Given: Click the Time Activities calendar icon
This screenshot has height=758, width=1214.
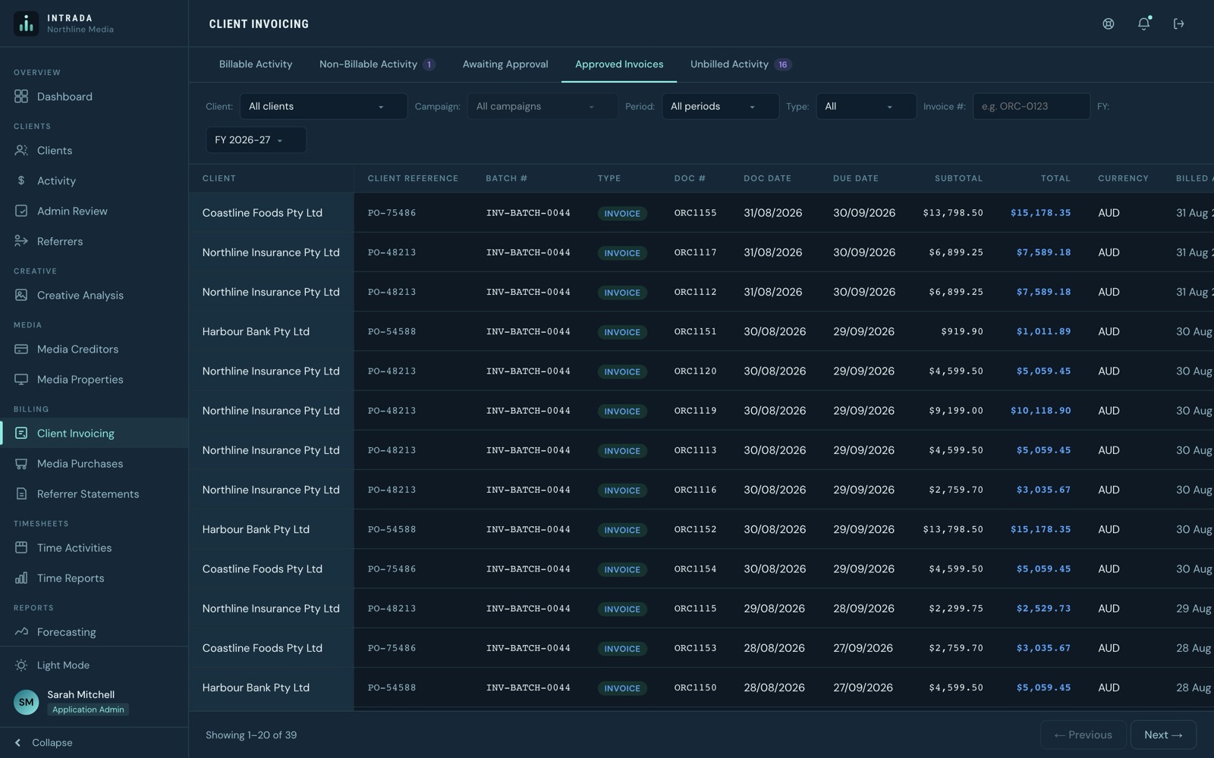Looking at the screenshot, I should pos(21,547).
